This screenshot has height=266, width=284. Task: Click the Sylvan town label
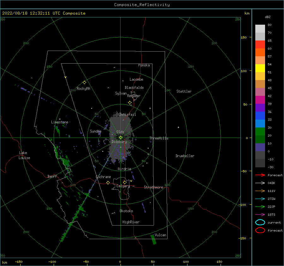point(121,93)
